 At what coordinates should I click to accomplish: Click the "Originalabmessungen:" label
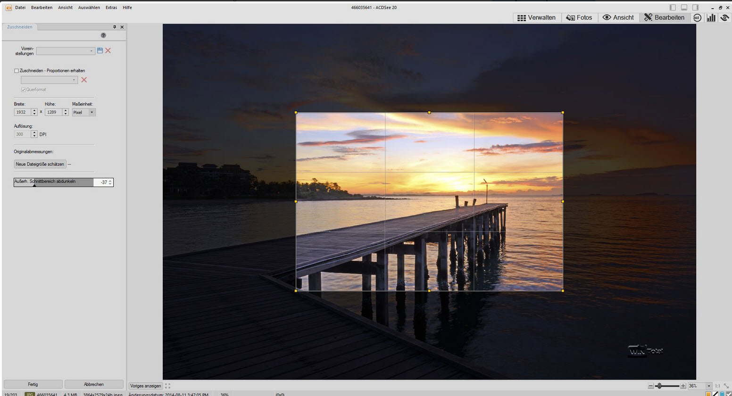click(33, 152)
